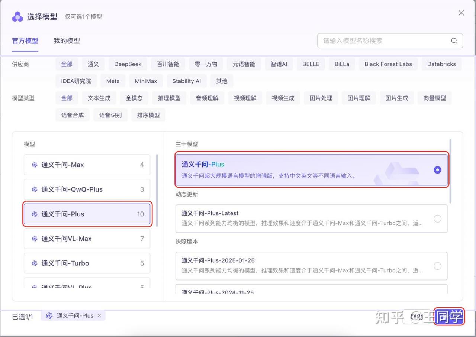Choose the 通义千问-Plus-2025-01-25 snapshot card
476x337 pixels.
point(311,266)
